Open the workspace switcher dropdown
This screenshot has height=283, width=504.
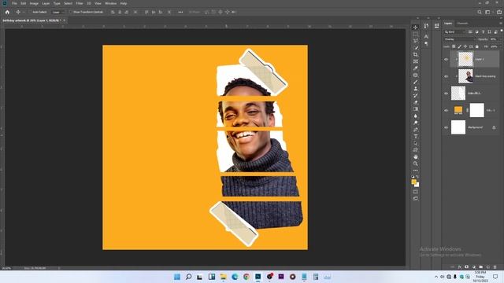488,12
